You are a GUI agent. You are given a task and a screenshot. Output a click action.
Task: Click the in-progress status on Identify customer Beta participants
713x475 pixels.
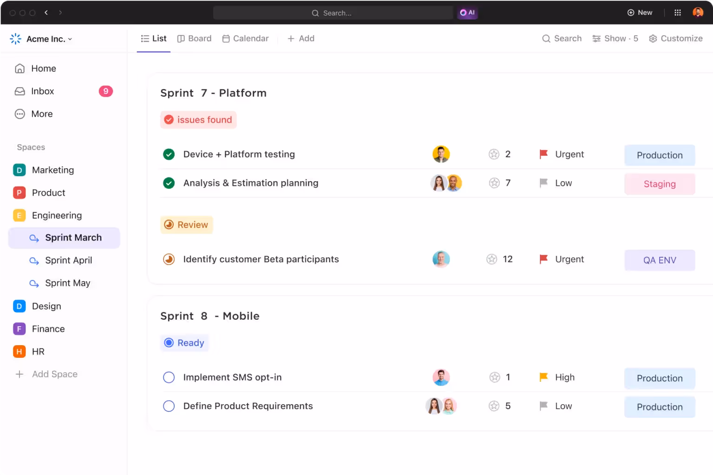[169, 259]
